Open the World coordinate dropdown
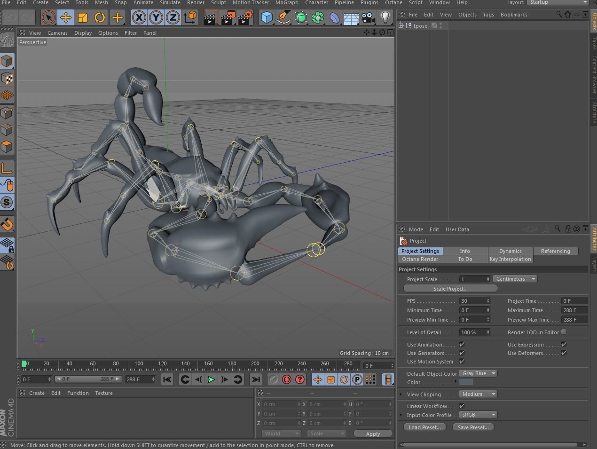 [x=280, y=433]
